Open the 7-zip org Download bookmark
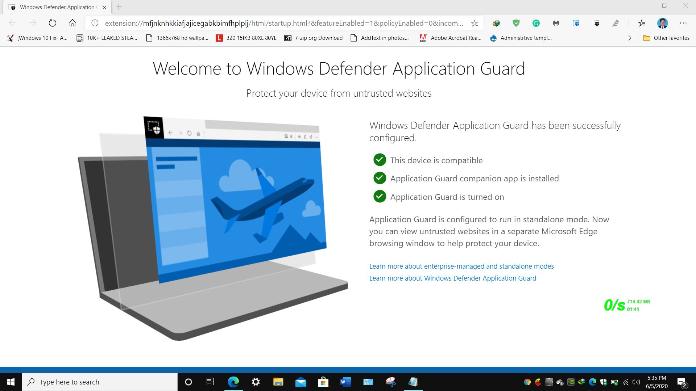This screenshot has height=391, width=696. pyautogui.click(x=314, y=38)
